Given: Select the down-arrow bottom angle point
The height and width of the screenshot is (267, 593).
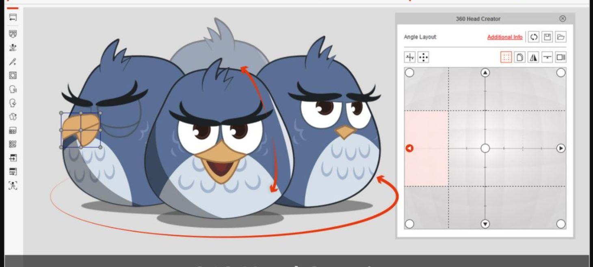Looking at the screenshot, I should pyautogui.click(x=485, y=224).
